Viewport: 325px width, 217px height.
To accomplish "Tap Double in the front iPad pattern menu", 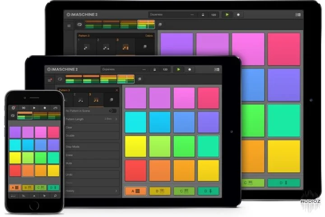I will click(x=92, y=136).
